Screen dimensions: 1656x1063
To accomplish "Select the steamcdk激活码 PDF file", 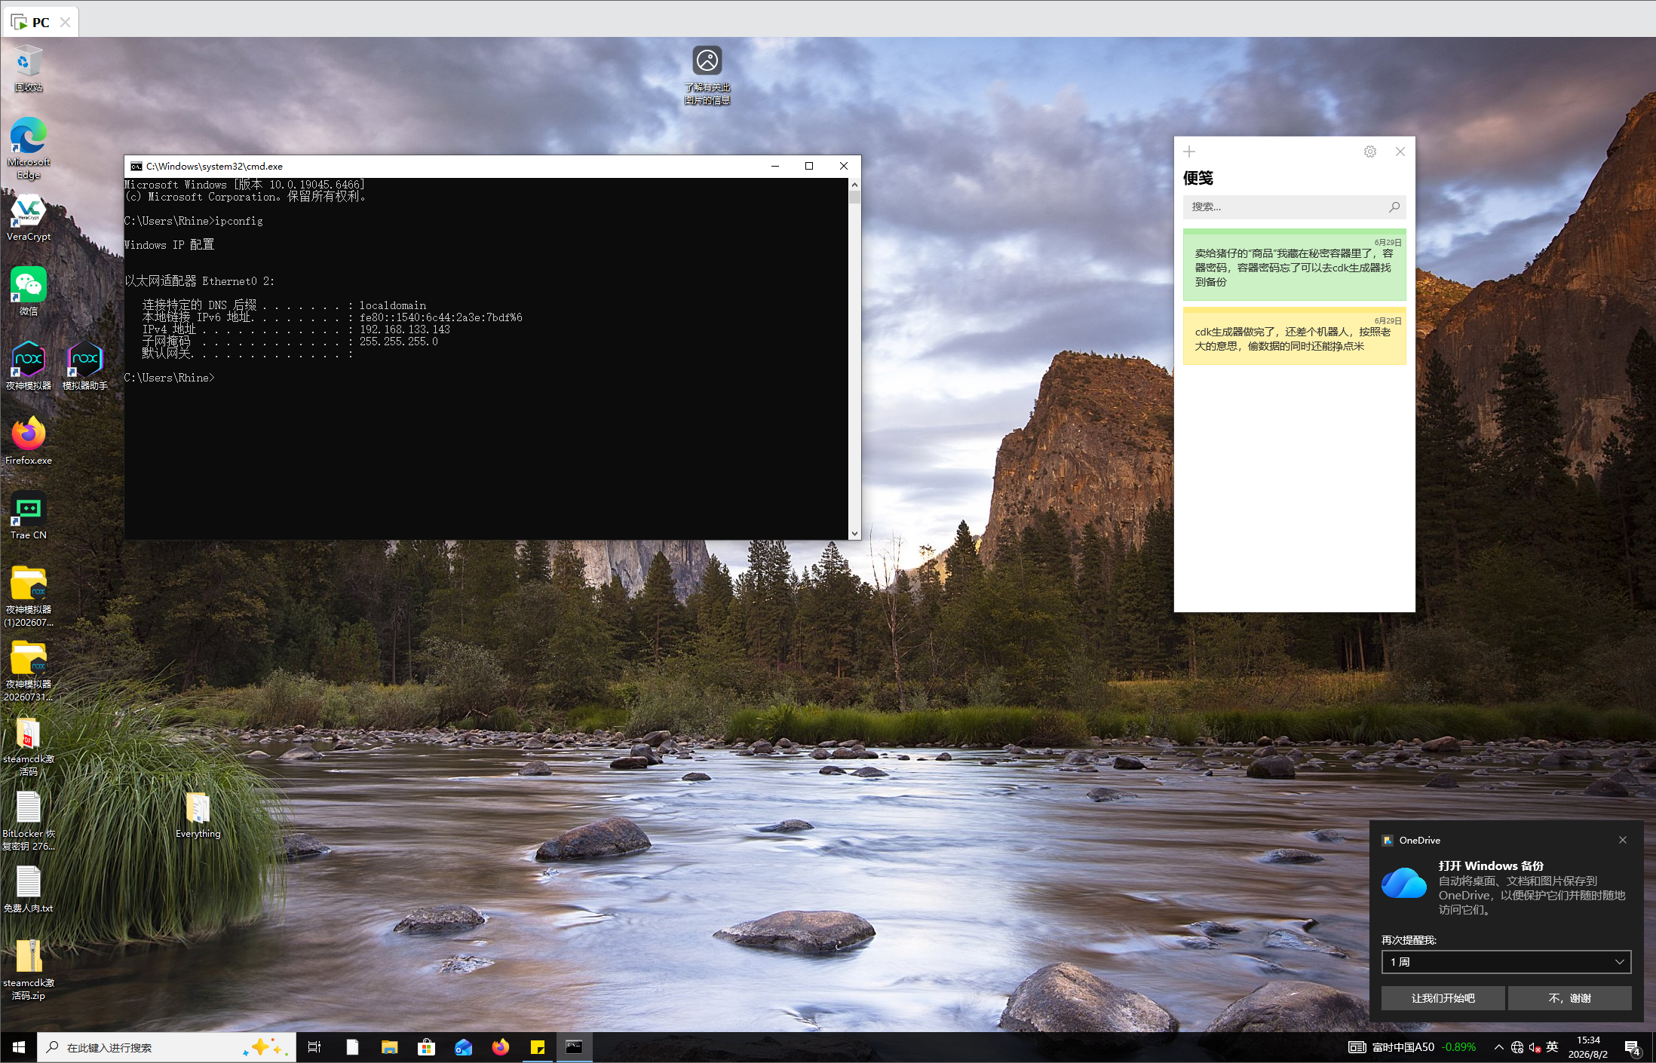I will pyautogui.click(x=29, y=745).
